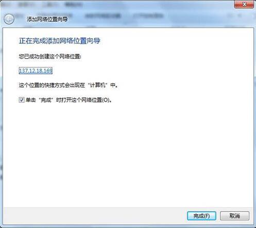Click the word “完成” inside checkbox label
Image resolution: width=256 pixels, height=228 pixels.
[x=45, y=100]
